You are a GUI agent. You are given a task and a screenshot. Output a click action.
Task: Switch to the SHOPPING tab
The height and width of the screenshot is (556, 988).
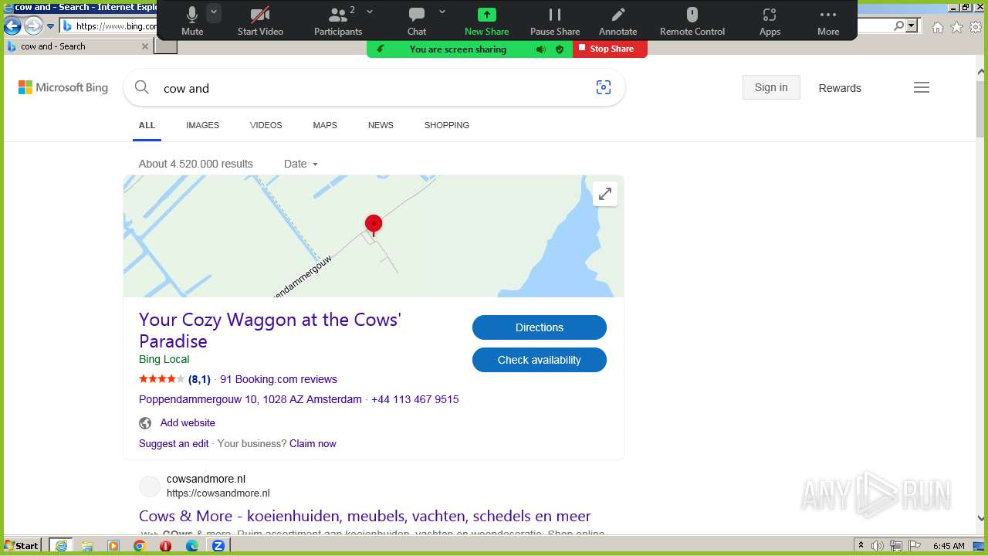tap(446, 125)
